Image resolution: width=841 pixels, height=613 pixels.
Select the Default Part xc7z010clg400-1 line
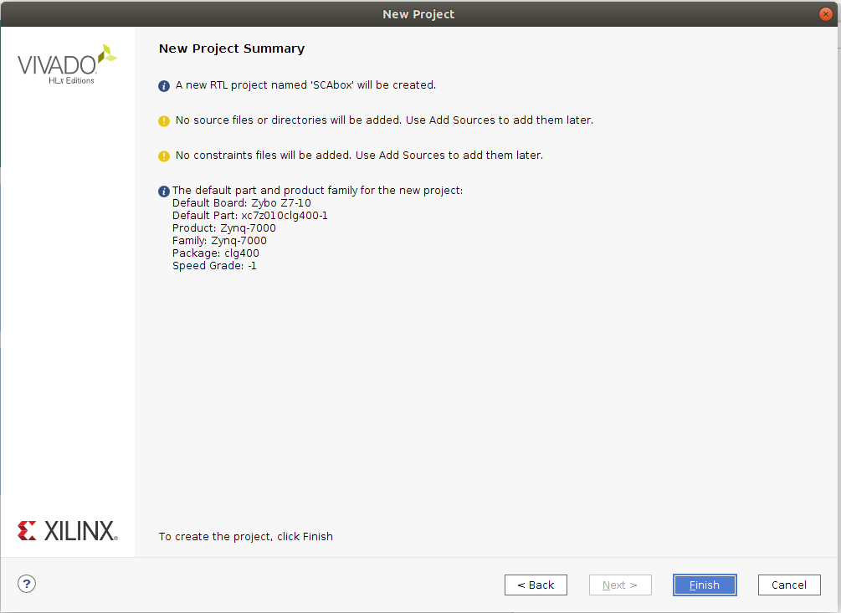pos(250,216)
